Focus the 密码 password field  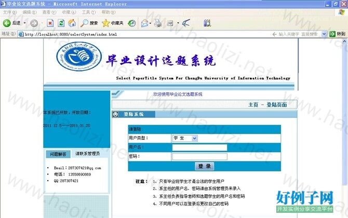click(199, 156)
